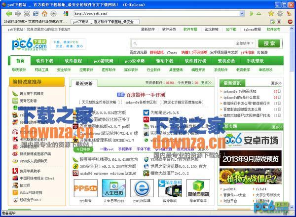The height and width of the screenshot is (217, 296).
Task: Click the green Go arrow next to the URL
Action: (252, 14)
